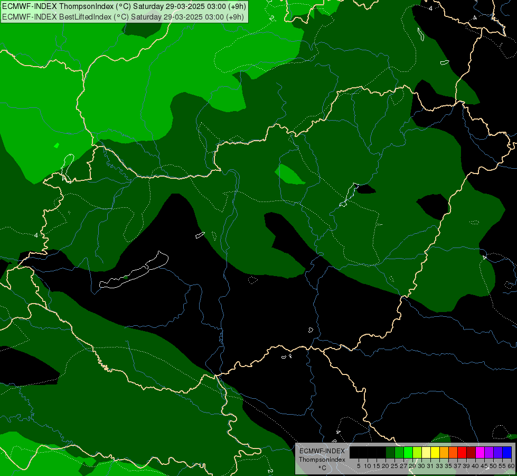Image resolution: width=517 pixels, height=476 pixels.
Task: Click the long white-outlined lake on the map
Action: coord(134,271)
